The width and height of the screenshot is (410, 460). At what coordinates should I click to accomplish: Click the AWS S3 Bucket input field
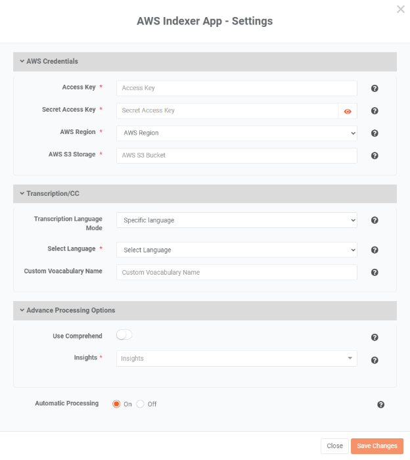tap(237, 156)
